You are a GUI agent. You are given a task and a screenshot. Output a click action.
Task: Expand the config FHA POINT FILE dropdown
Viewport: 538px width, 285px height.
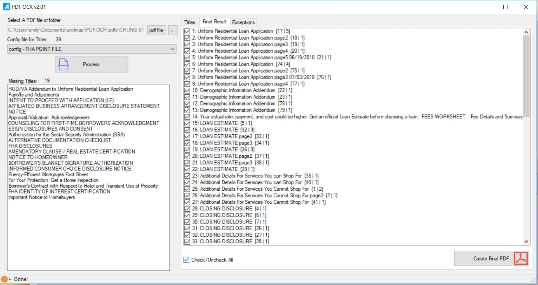172,49
